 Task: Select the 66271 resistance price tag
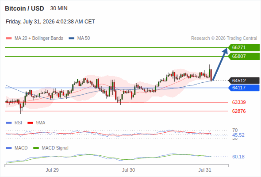(244, 48)
